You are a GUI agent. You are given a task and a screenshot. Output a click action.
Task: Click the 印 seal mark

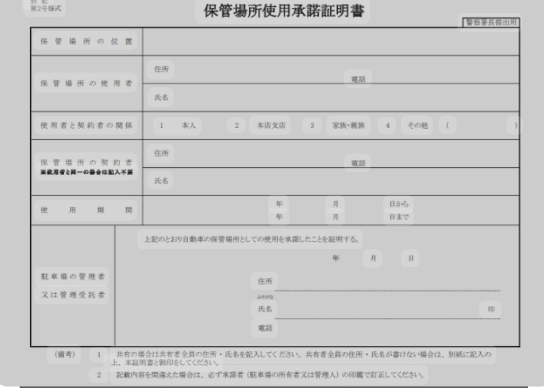tap(490, 310)
